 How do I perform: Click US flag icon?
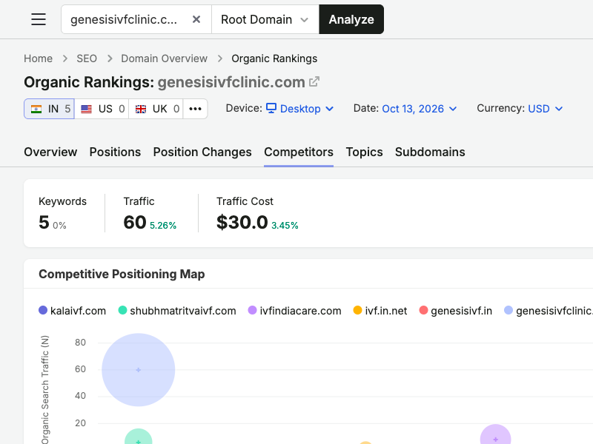tap(86, 109)
